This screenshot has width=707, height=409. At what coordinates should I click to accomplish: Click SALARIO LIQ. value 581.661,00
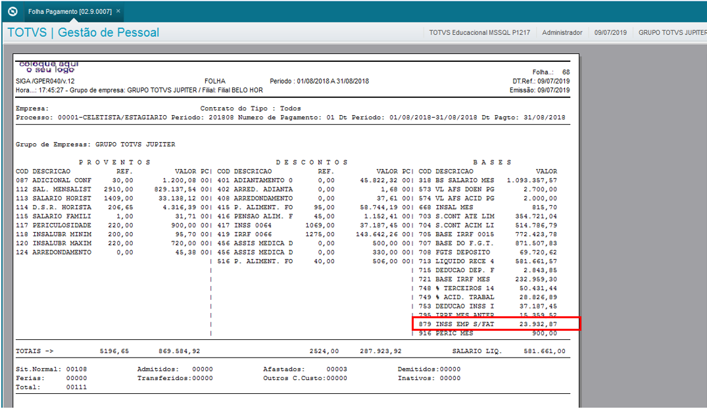pyautogui.click(x=545, y=351)
